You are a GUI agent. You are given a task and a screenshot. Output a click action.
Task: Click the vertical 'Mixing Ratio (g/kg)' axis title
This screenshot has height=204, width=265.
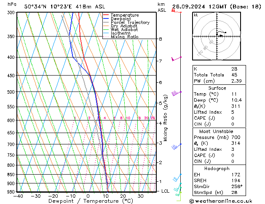[x=165, y=118]
